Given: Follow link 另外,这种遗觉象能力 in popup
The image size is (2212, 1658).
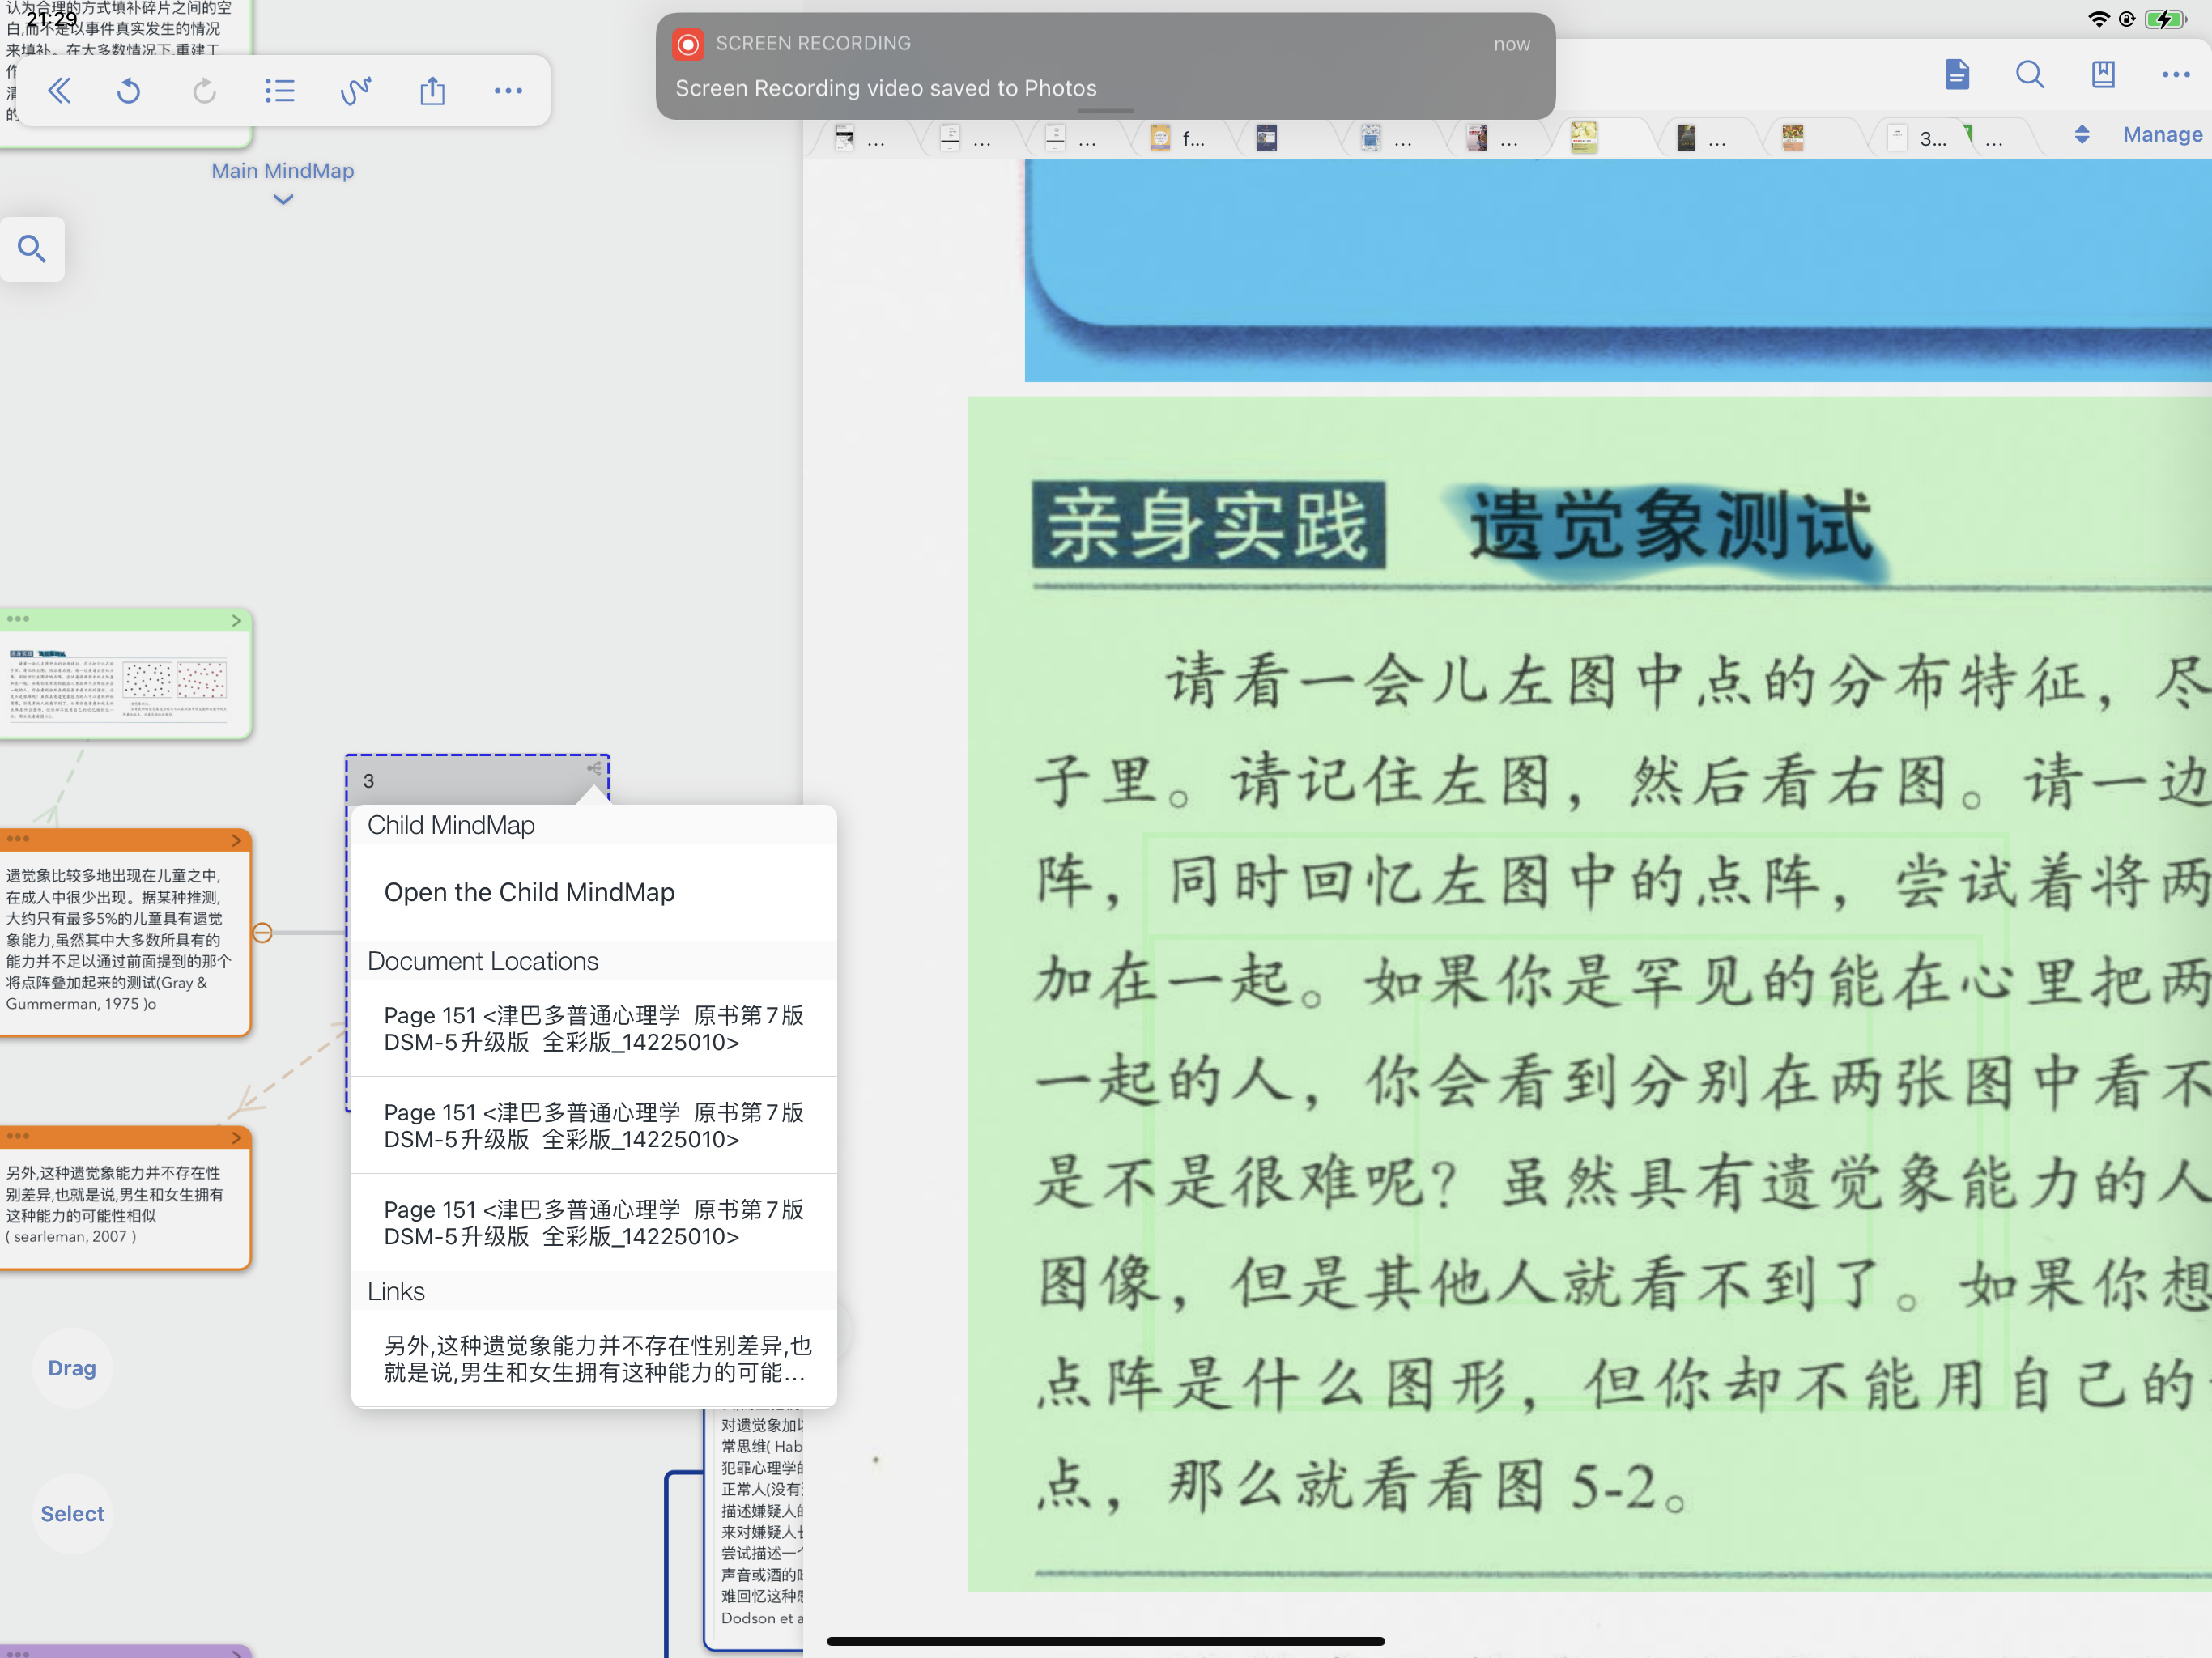Looking at the screenshot, I should 594,1358.
